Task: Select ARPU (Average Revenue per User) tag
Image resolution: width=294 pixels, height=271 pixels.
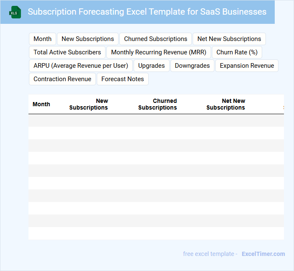Action: pyautogui.click(x=81, y=66)
